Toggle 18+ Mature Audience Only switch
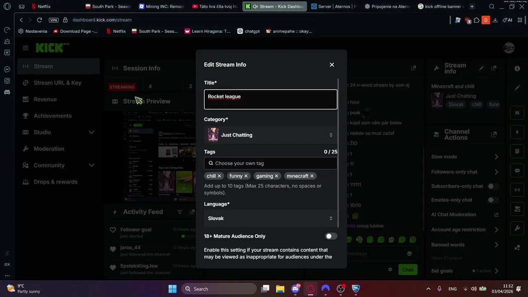This screenshot has height=297, width=528. (x=331, y=236)
